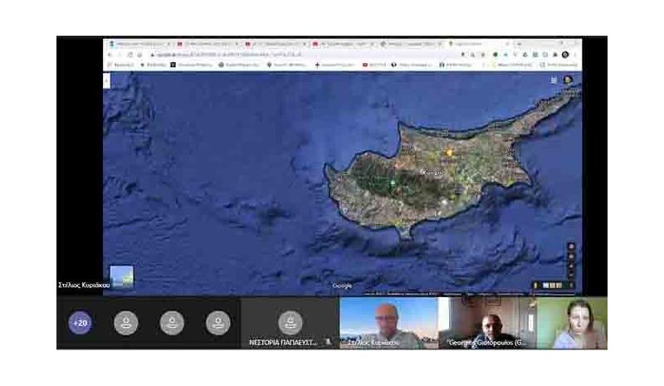The width and height of the screenshot is (664, 386).
Task: Open Google account avatar on map
Action: pyautogui.click(x=568, y=79)
